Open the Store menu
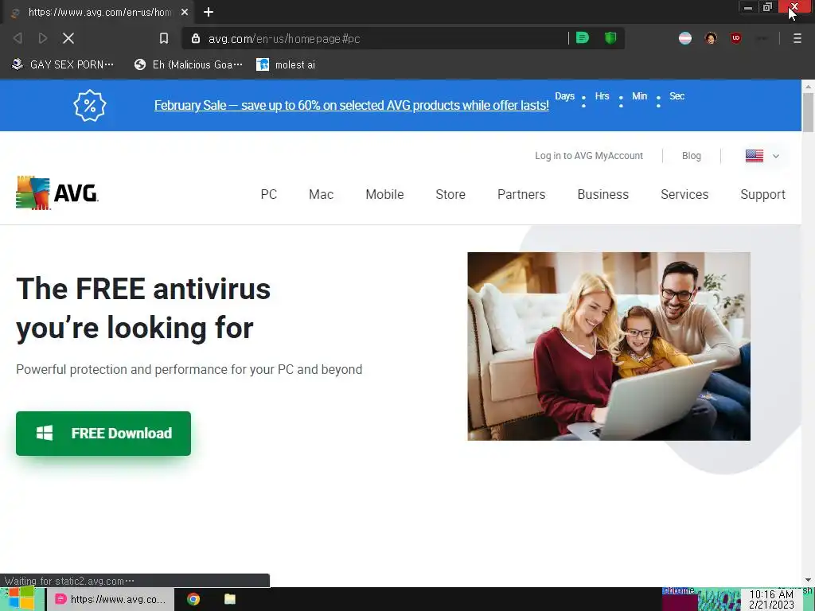The height and width of the screenshot is (611, 815). click(450, 194)
